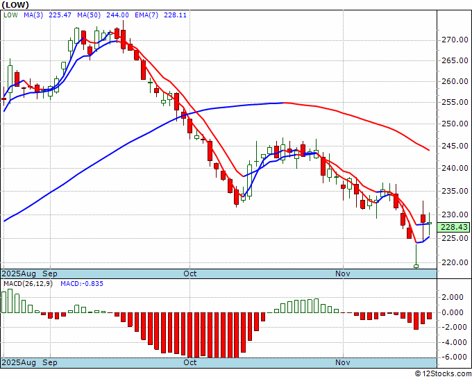This screenshot has width=472, height=379.
Task: Click the 220.00 price axis label
Action: tap(455, 262)
